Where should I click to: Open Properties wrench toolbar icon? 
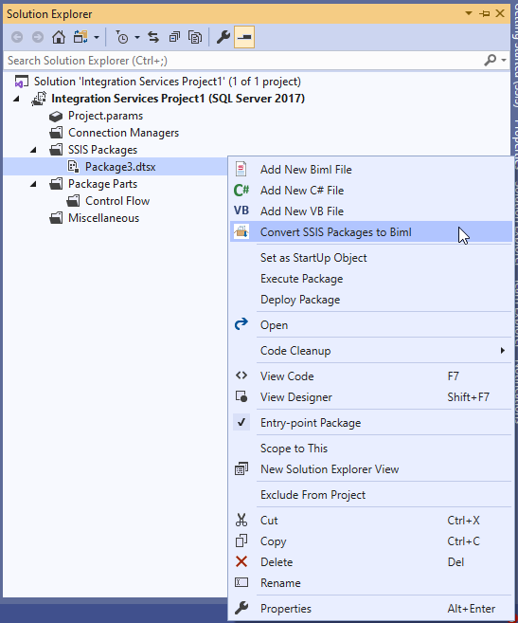(x=223, y=37)
